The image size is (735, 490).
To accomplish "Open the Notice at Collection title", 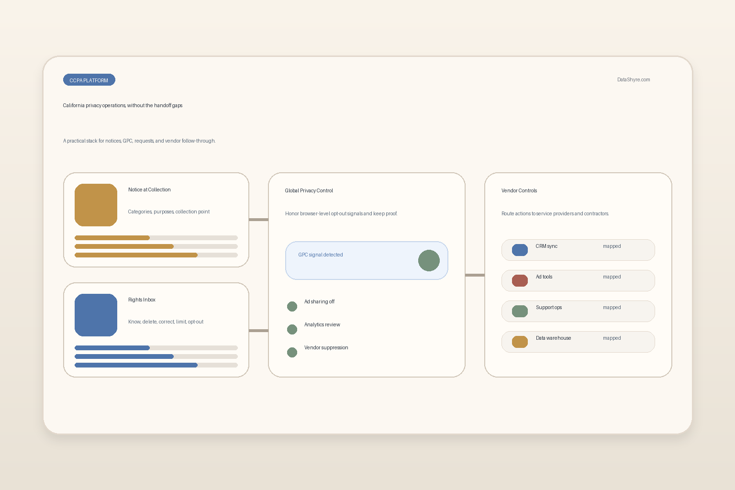I will coord(149,190).
